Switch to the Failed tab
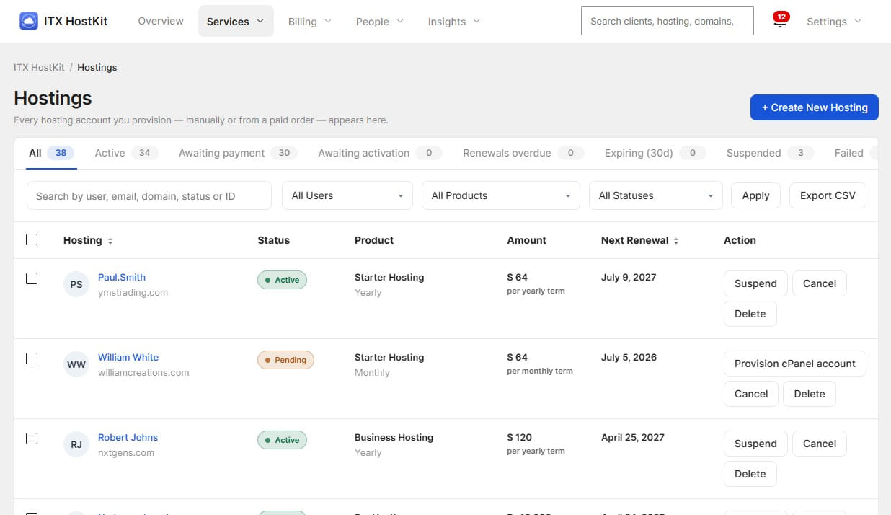Screen dimensions: 891x515 pos(855,153)
